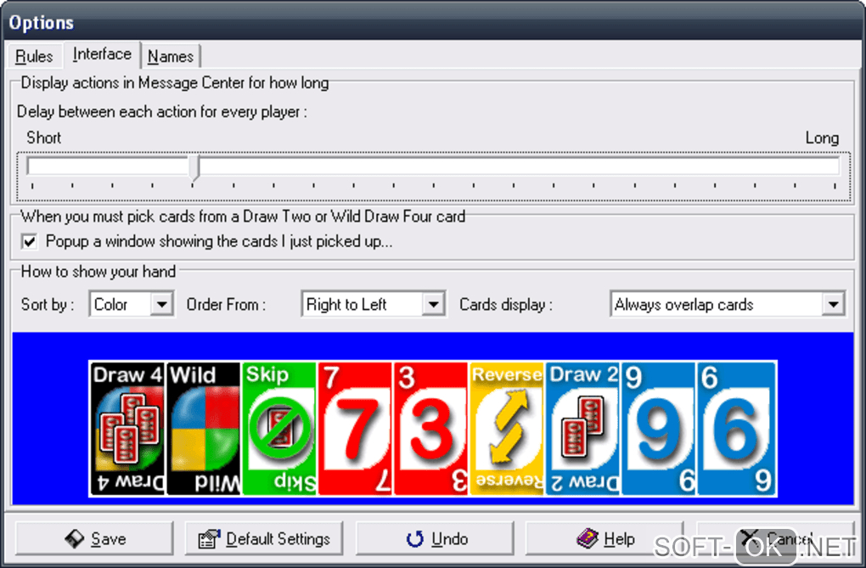The width and height of the screenshot is (866, 568).
Task: Click the 'Sort by :' label
Action: point(48,305)
